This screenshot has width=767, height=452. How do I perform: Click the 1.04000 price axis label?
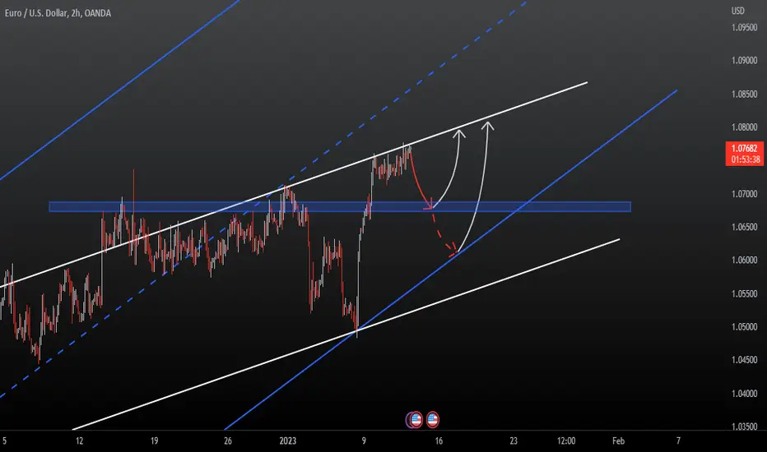[x=744, y=394]
